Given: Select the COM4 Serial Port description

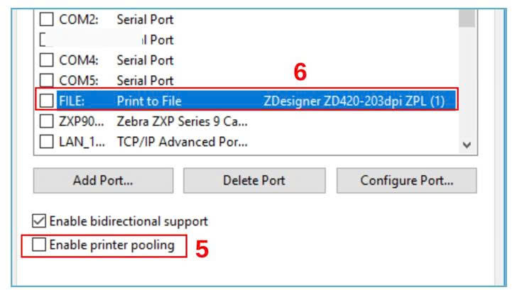Looking at the screenshot, I should pyautogui.click(x=145, y=60).
